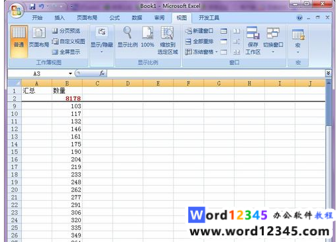The height and width of the screenshot is (242, 336).
Task: Open the 切换窗口 switch windows dropdown
Action: (273, 40)
